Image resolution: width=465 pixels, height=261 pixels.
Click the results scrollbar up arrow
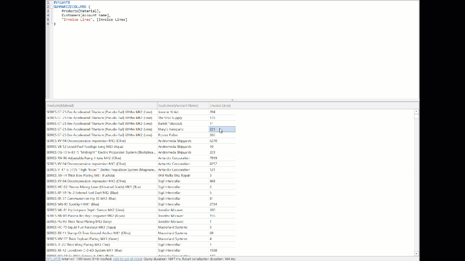point(416,111)
